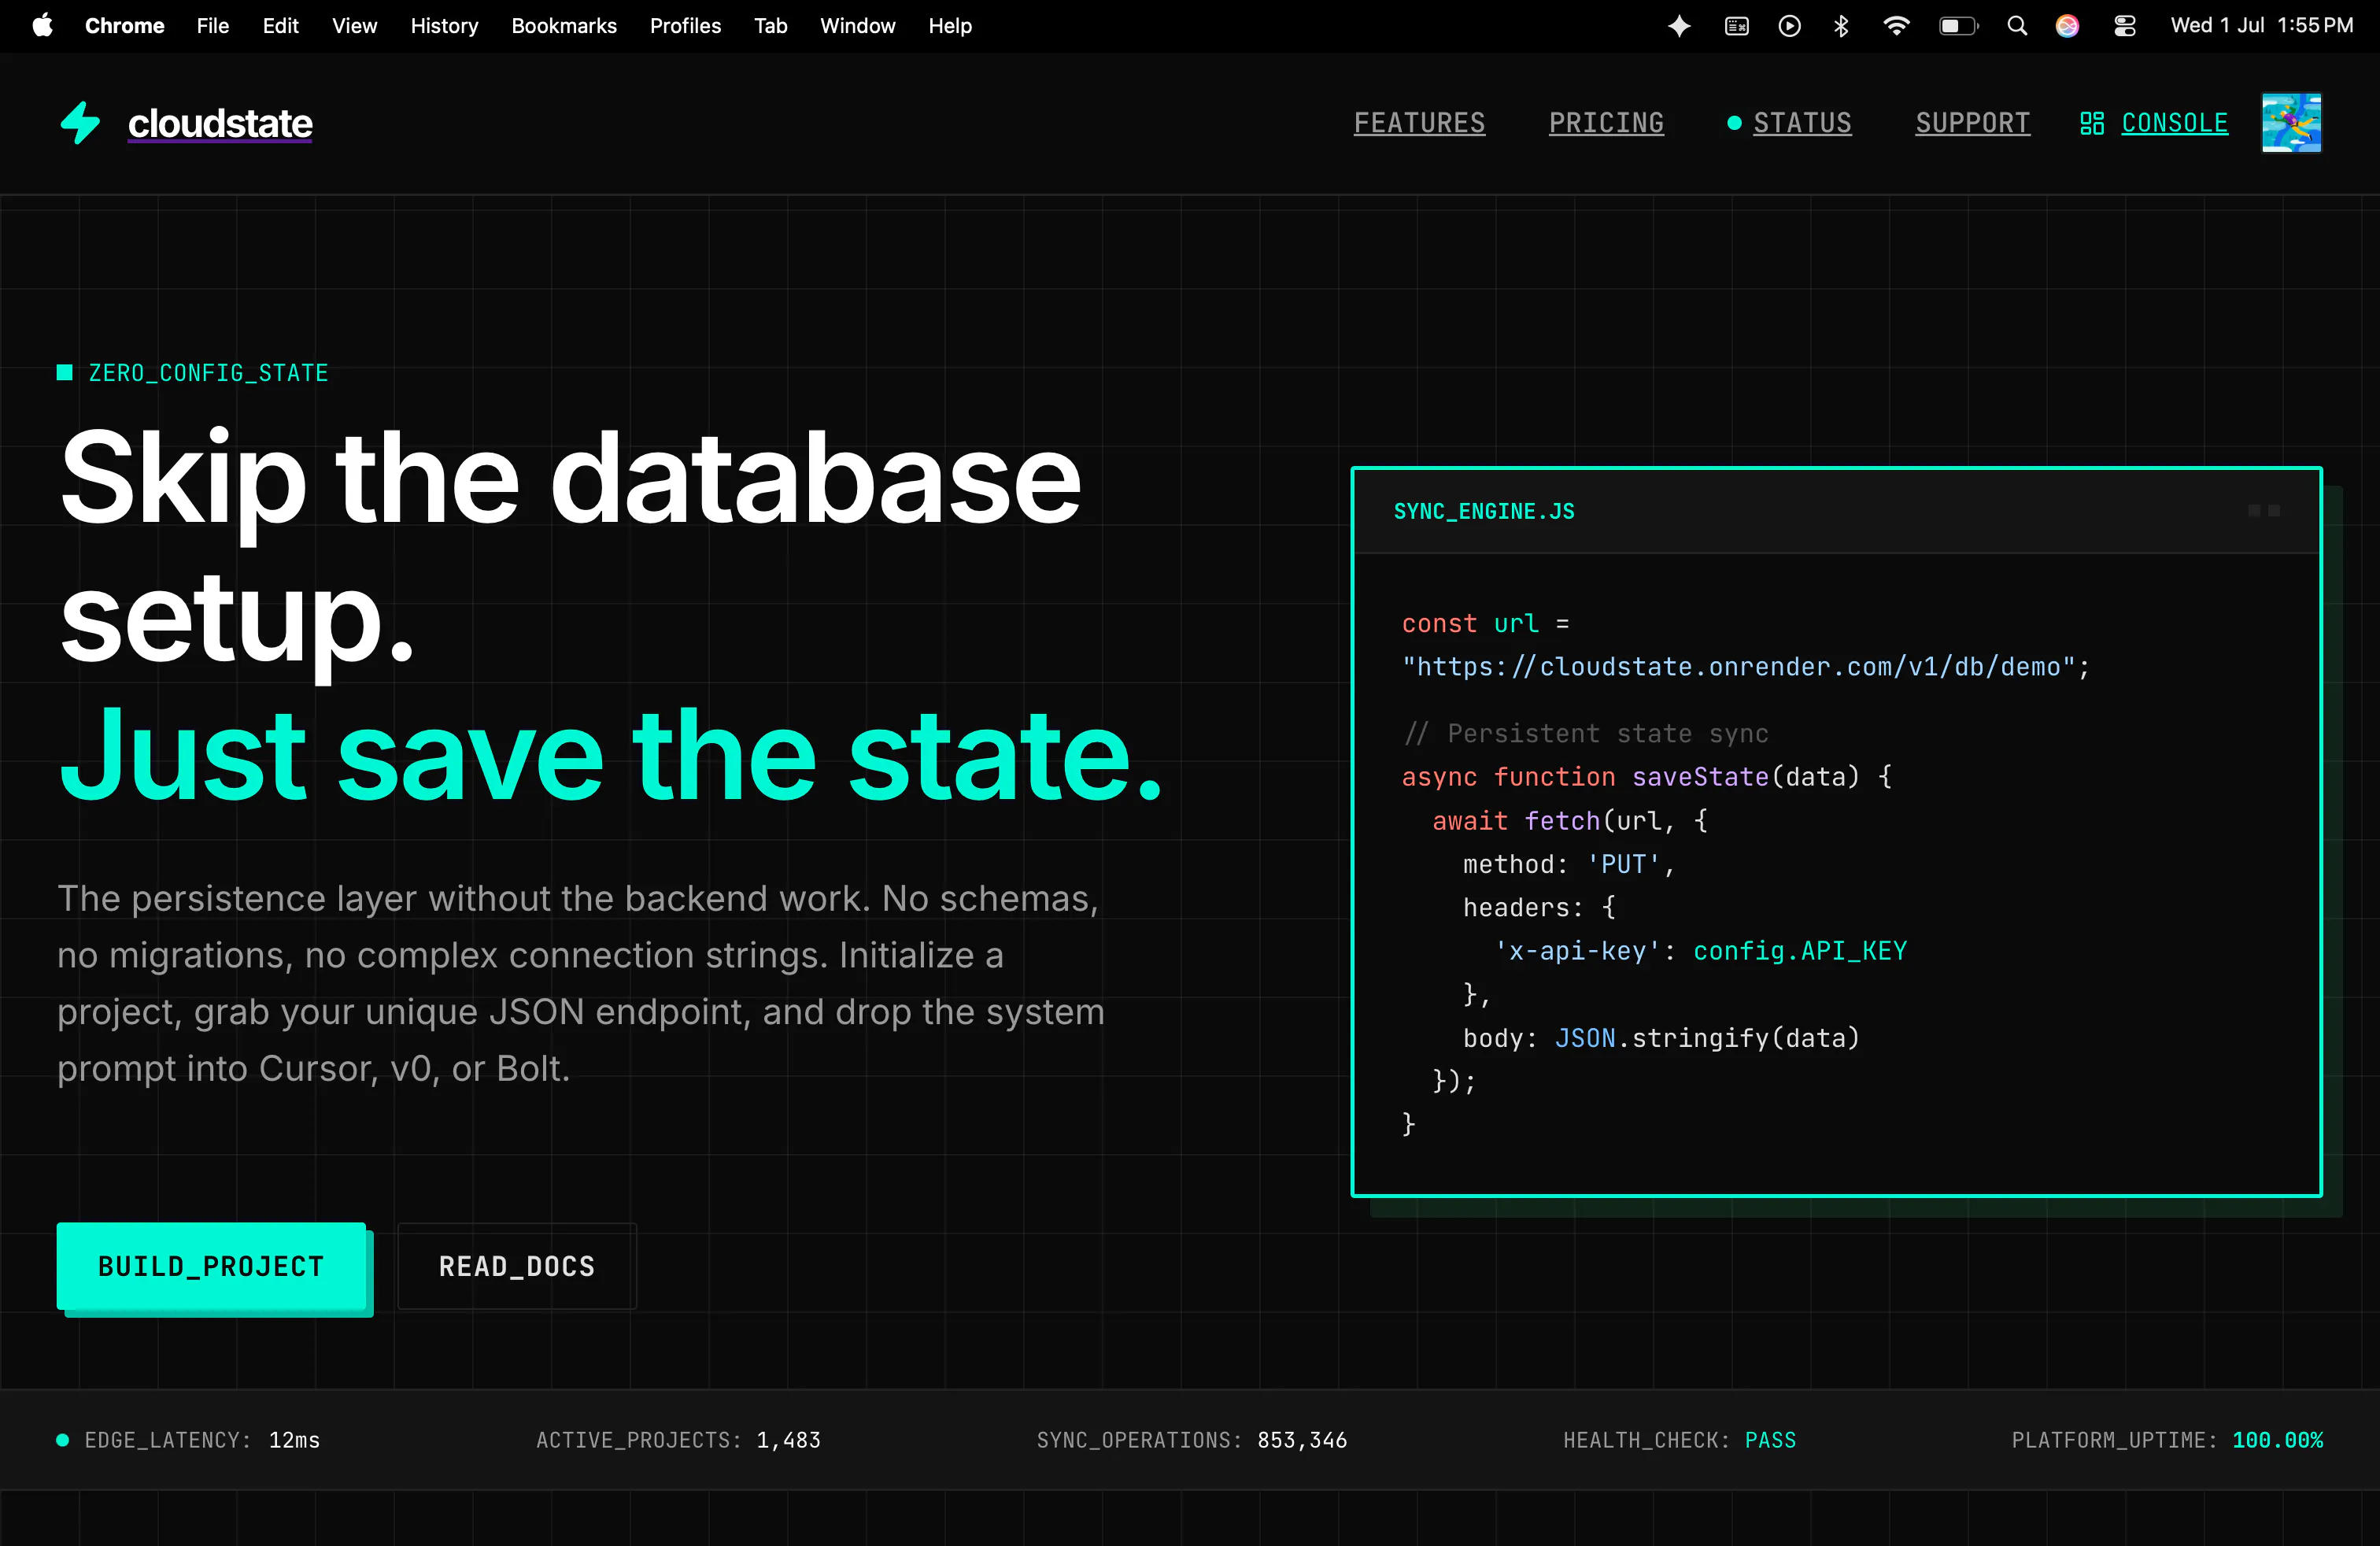
Task: Open the Edit menu
Action: click(x=281, y=26)
